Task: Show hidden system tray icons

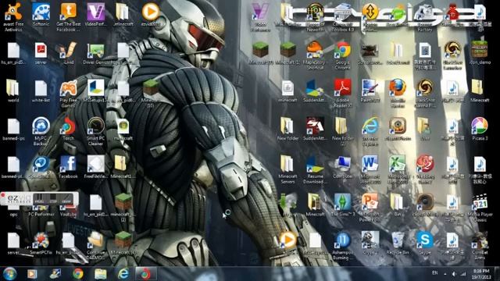Action: [x=445, y=274]
